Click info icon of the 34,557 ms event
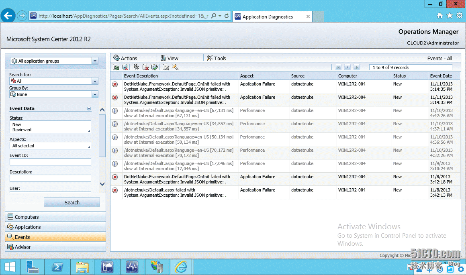The width and height of the screenshot is (466, 275). (x=115, y=124)
